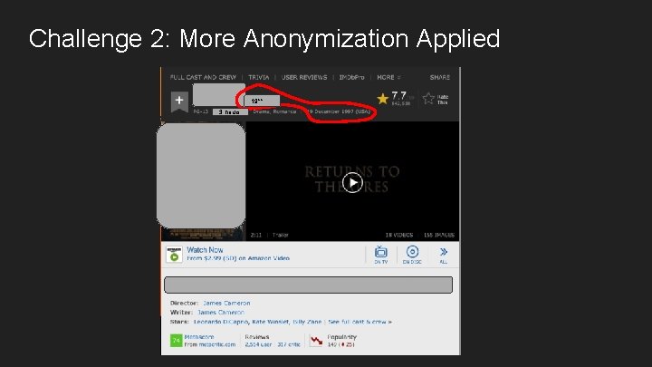Open the TRIVIA link

click(259, 77)
